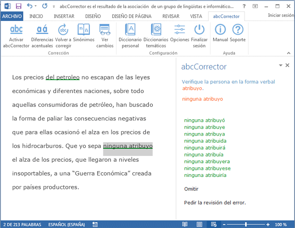Click the zoom slider handle
This screenshot has width=295, height=228.
tap(246, 224)
